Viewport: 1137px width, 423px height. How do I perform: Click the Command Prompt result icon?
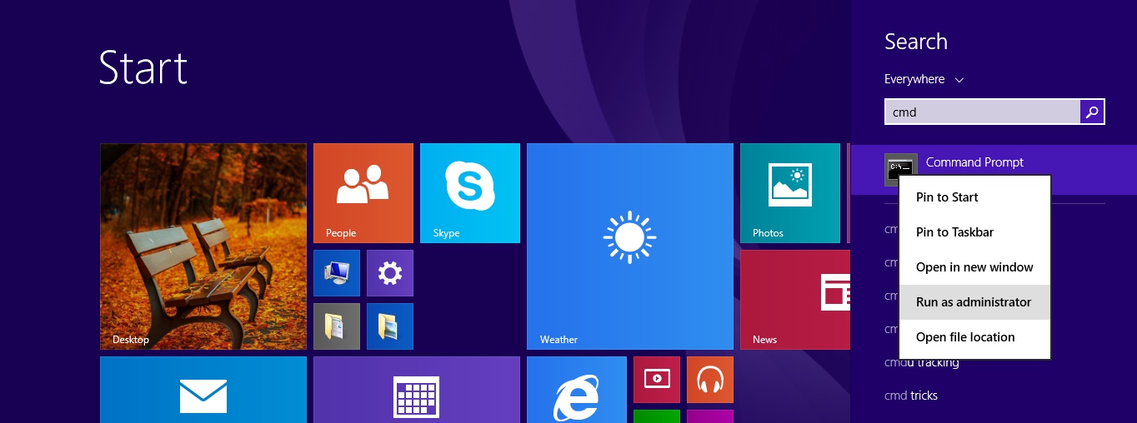pos(901,170)
